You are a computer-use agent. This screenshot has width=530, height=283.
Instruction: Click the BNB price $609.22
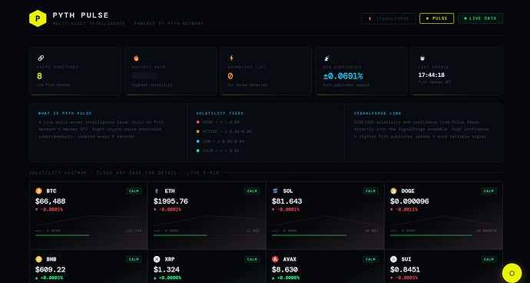coord(51,270)
